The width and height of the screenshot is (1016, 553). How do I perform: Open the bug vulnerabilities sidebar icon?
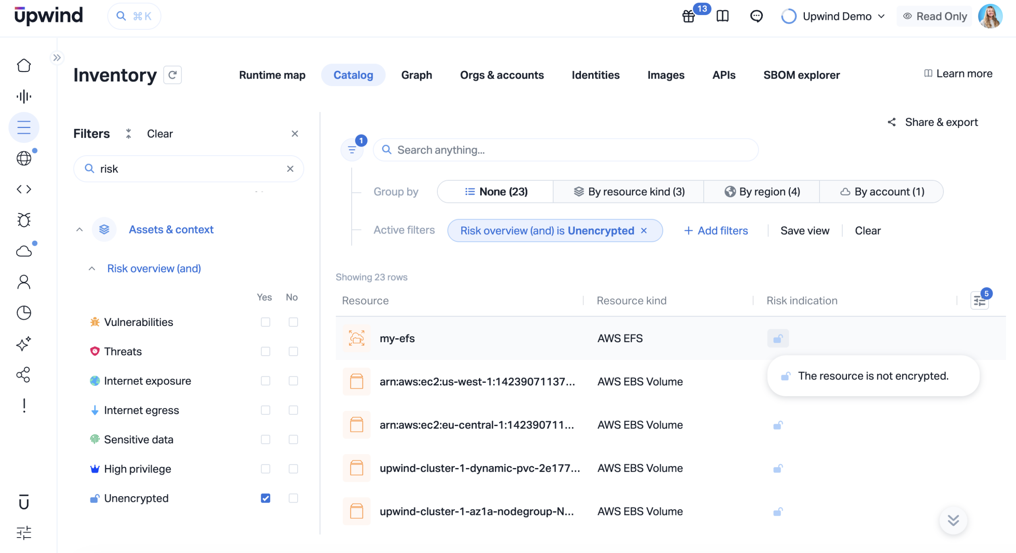coord(24,220)
